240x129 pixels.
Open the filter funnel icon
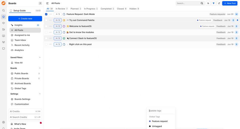[214, 3]
